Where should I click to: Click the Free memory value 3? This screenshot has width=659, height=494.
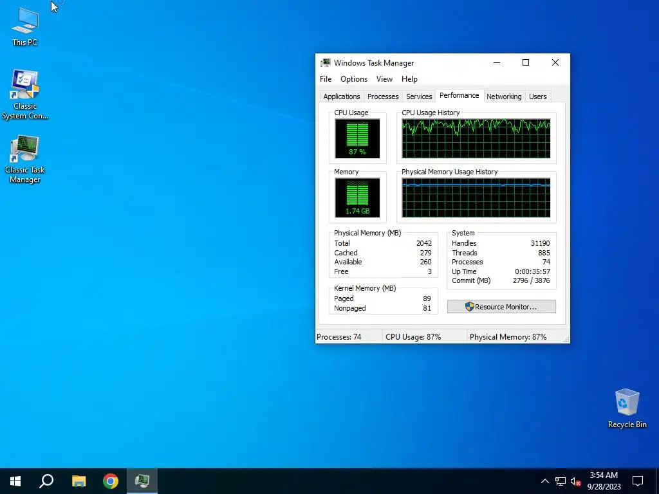pos(429,272)
